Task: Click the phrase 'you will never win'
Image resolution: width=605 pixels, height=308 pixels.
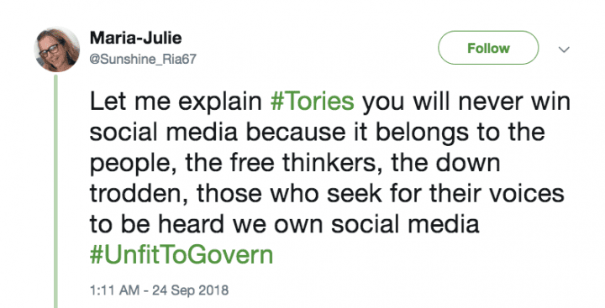Action: point(466,102)
